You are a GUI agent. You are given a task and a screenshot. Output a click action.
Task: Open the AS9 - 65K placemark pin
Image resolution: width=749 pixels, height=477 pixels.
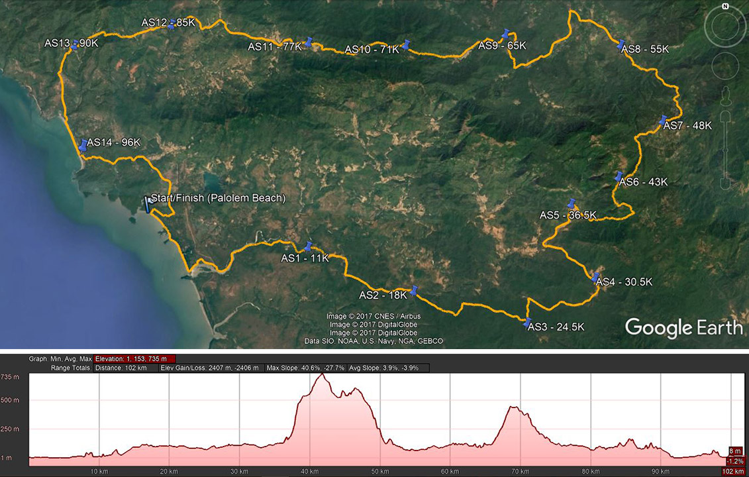pos(505,34)
